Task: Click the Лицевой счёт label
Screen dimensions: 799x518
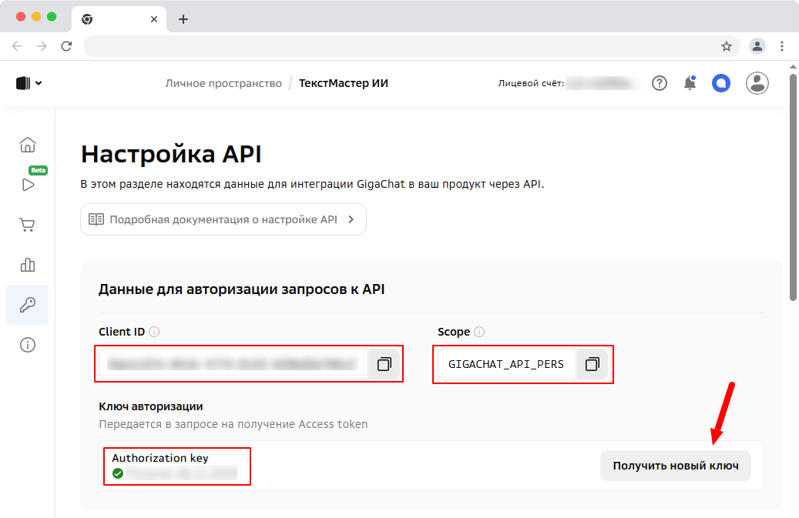Action: [531, 83]
